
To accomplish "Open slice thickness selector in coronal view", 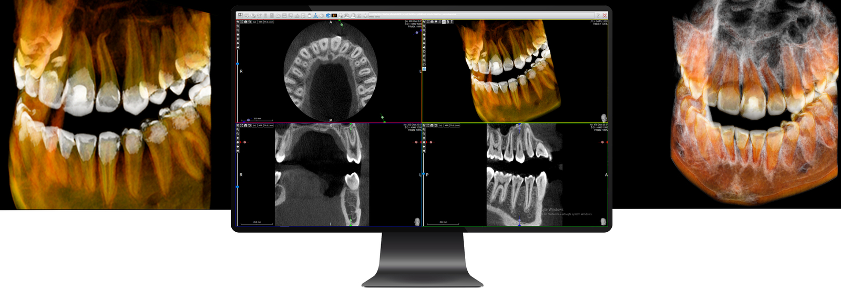I will [269, 126].
